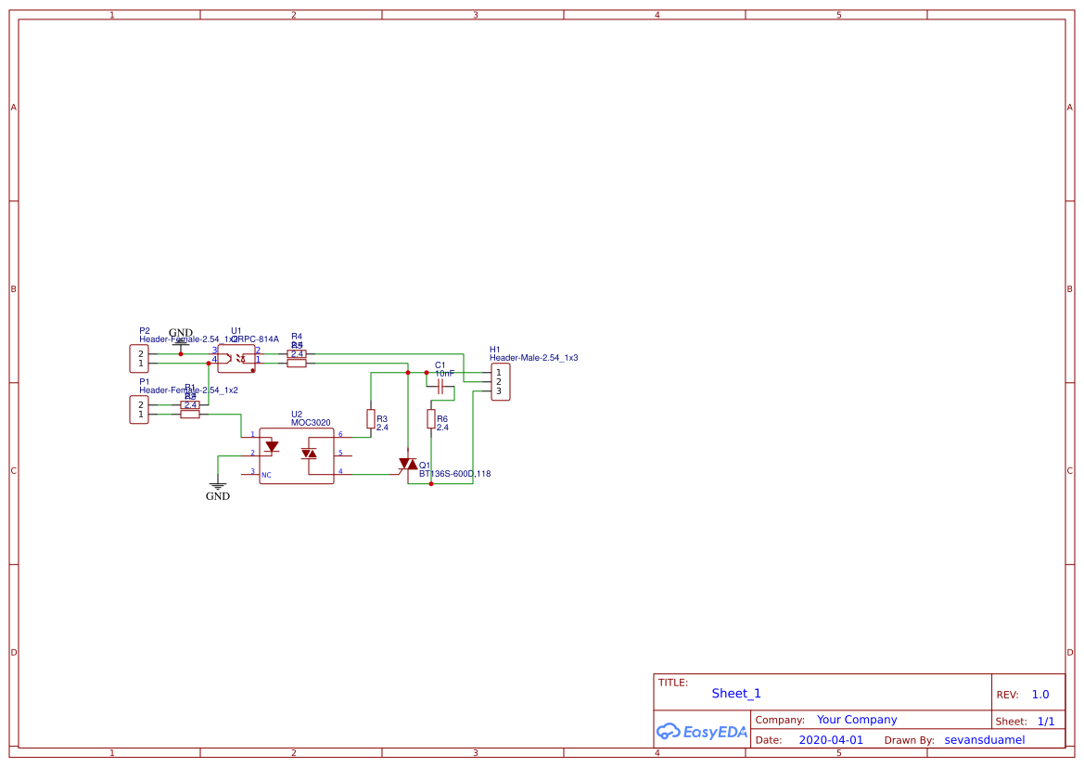1084x767 pixels.
Task: Select the P1 female header connector symbol
Action: pos(139,409)
